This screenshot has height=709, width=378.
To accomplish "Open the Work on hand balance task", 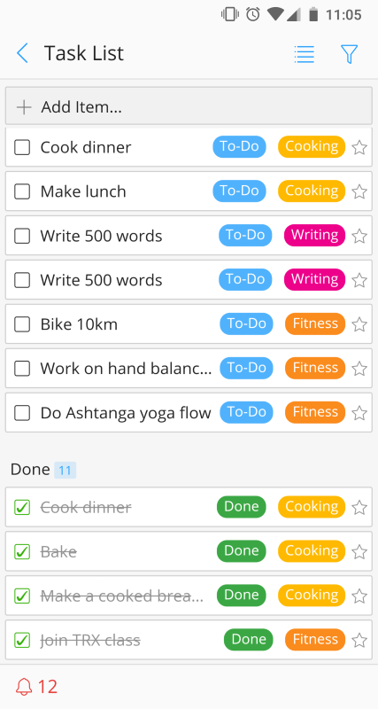I will pyautogui.click(x=126, y=369).
